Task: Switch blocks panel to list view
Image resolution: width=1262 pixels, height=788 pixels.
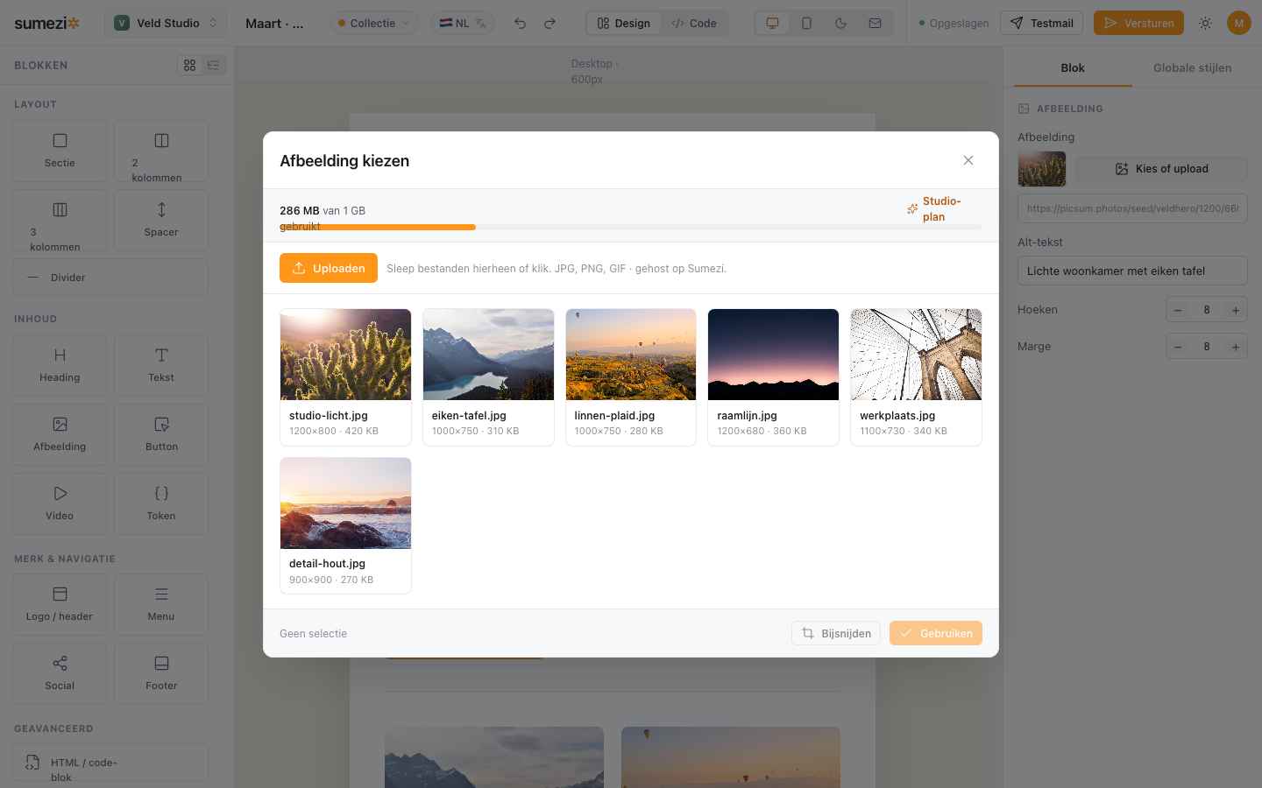Action: coord(213,66)
